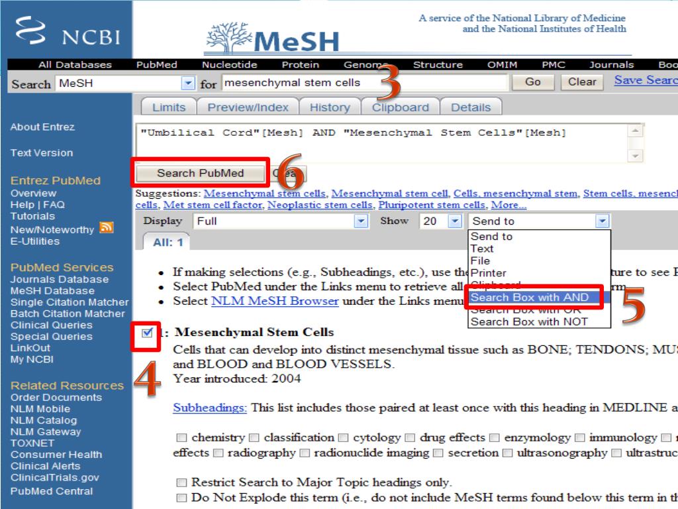Open the Limits tab

coord(169,107)
